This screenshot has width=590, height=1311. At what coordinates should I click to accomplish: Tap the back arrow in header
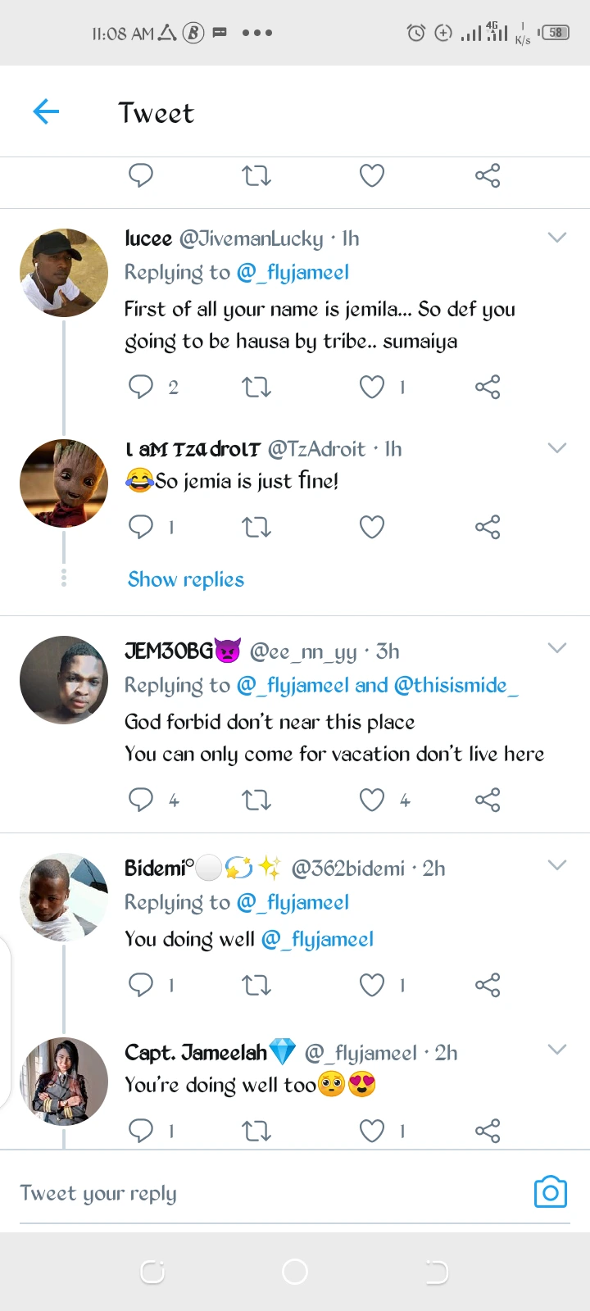click(46, 111)
